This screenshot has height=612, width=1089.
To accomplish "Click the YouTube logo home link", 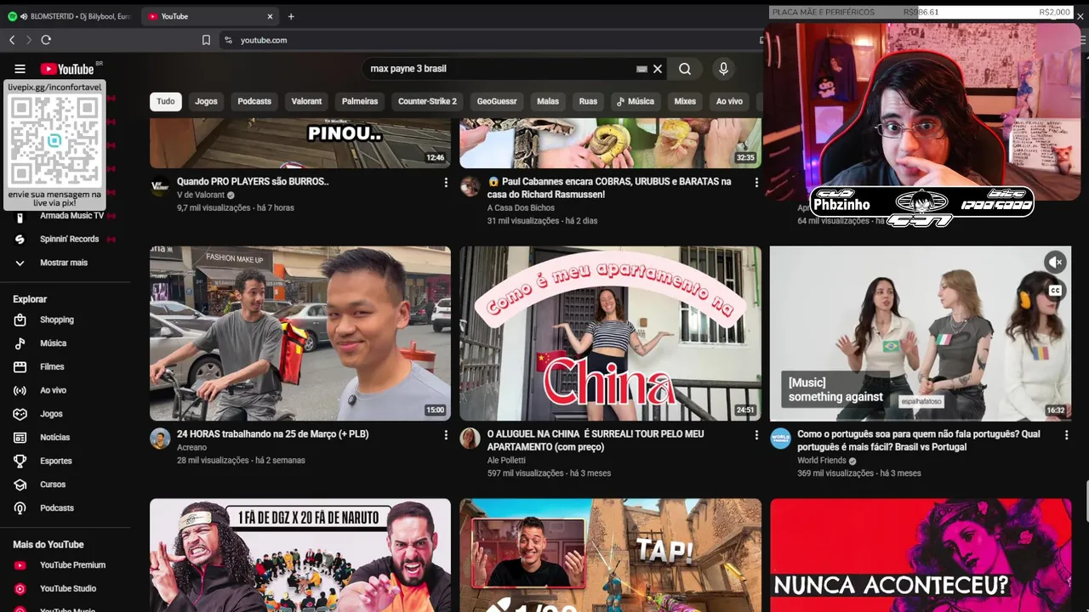I will click(67, 69).
